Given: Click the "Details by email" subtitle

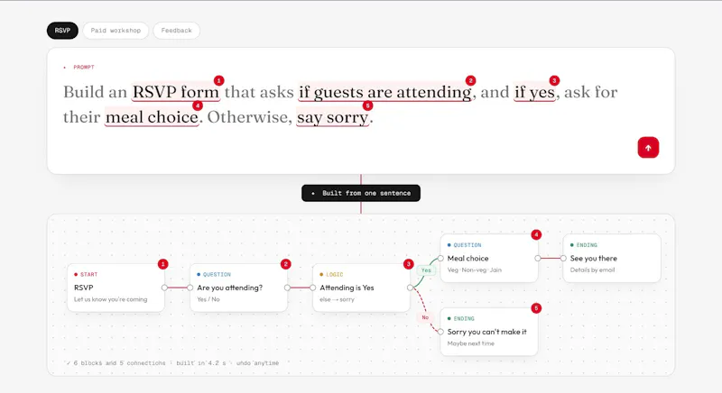Looking at the screenshot, I should (x=592, y=270).
